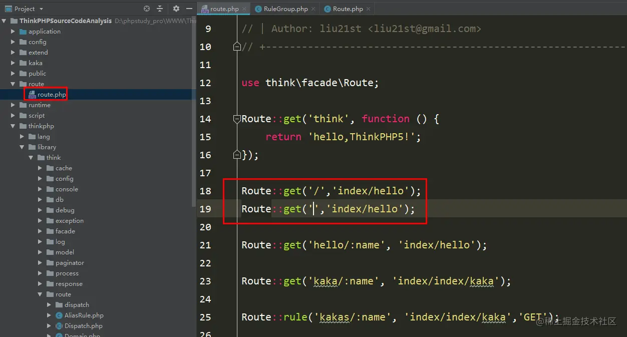Image resolution: width=627 pixels, height=337 pixels.
Task: Click the locate/scroll from source target icon
Action: (x=147, y=9)
